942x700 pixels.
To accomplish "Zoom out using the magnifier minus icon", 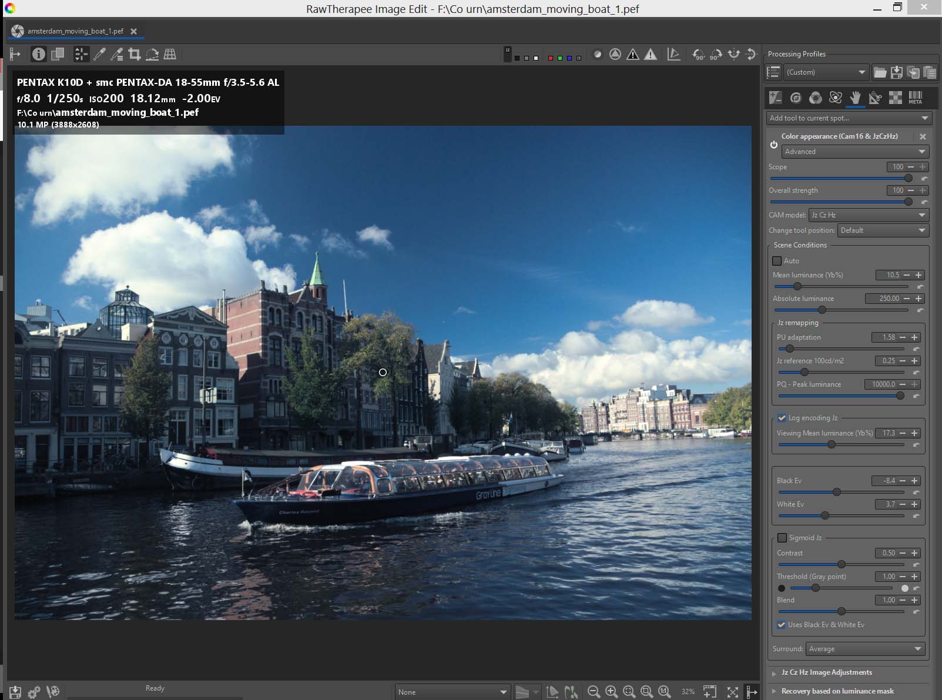I will click(594, 692).
